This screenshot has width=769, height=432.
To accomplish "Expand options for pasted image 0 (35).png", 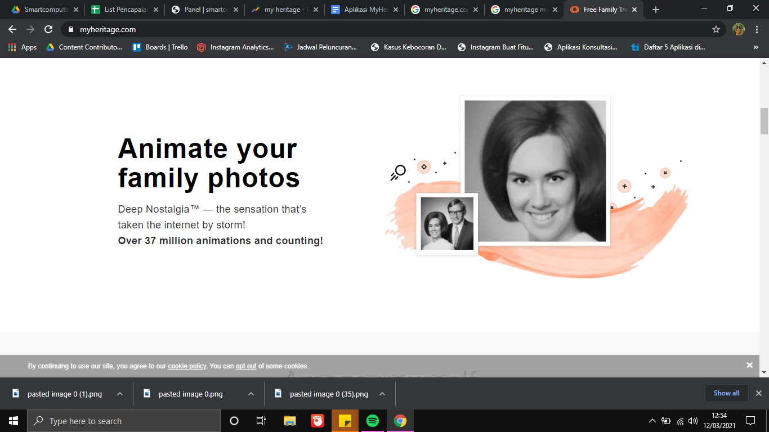I will tap(382, 394).
